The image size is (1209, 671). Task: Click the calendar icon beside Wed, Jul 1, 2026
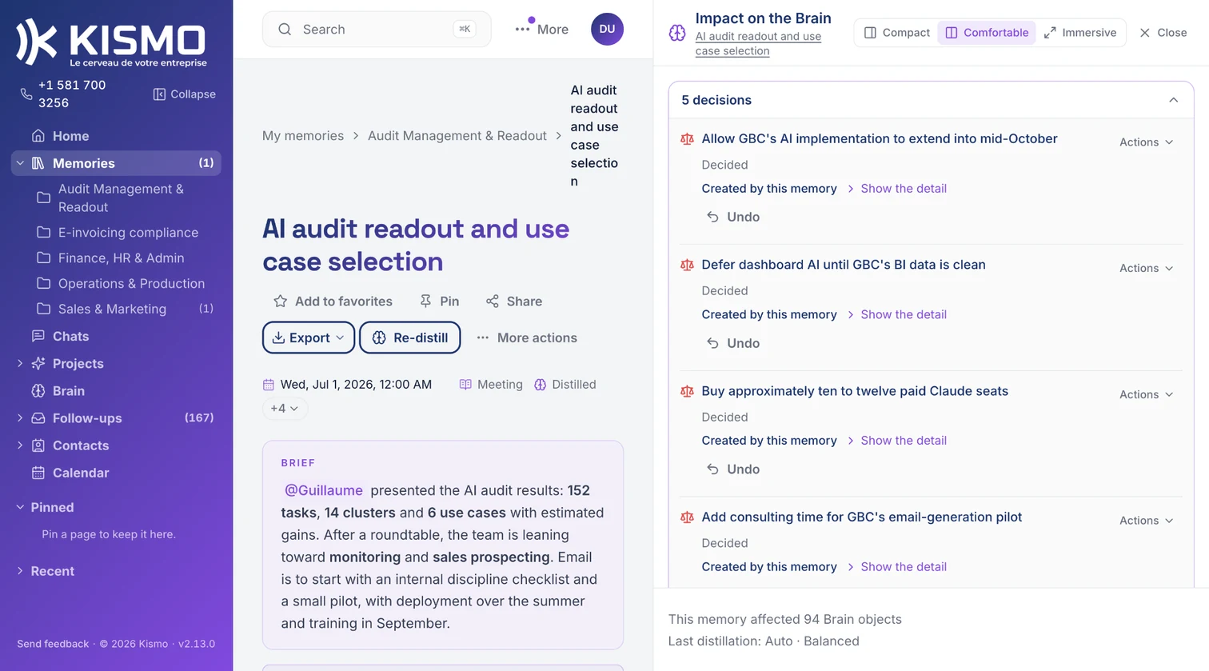[269, 385]
